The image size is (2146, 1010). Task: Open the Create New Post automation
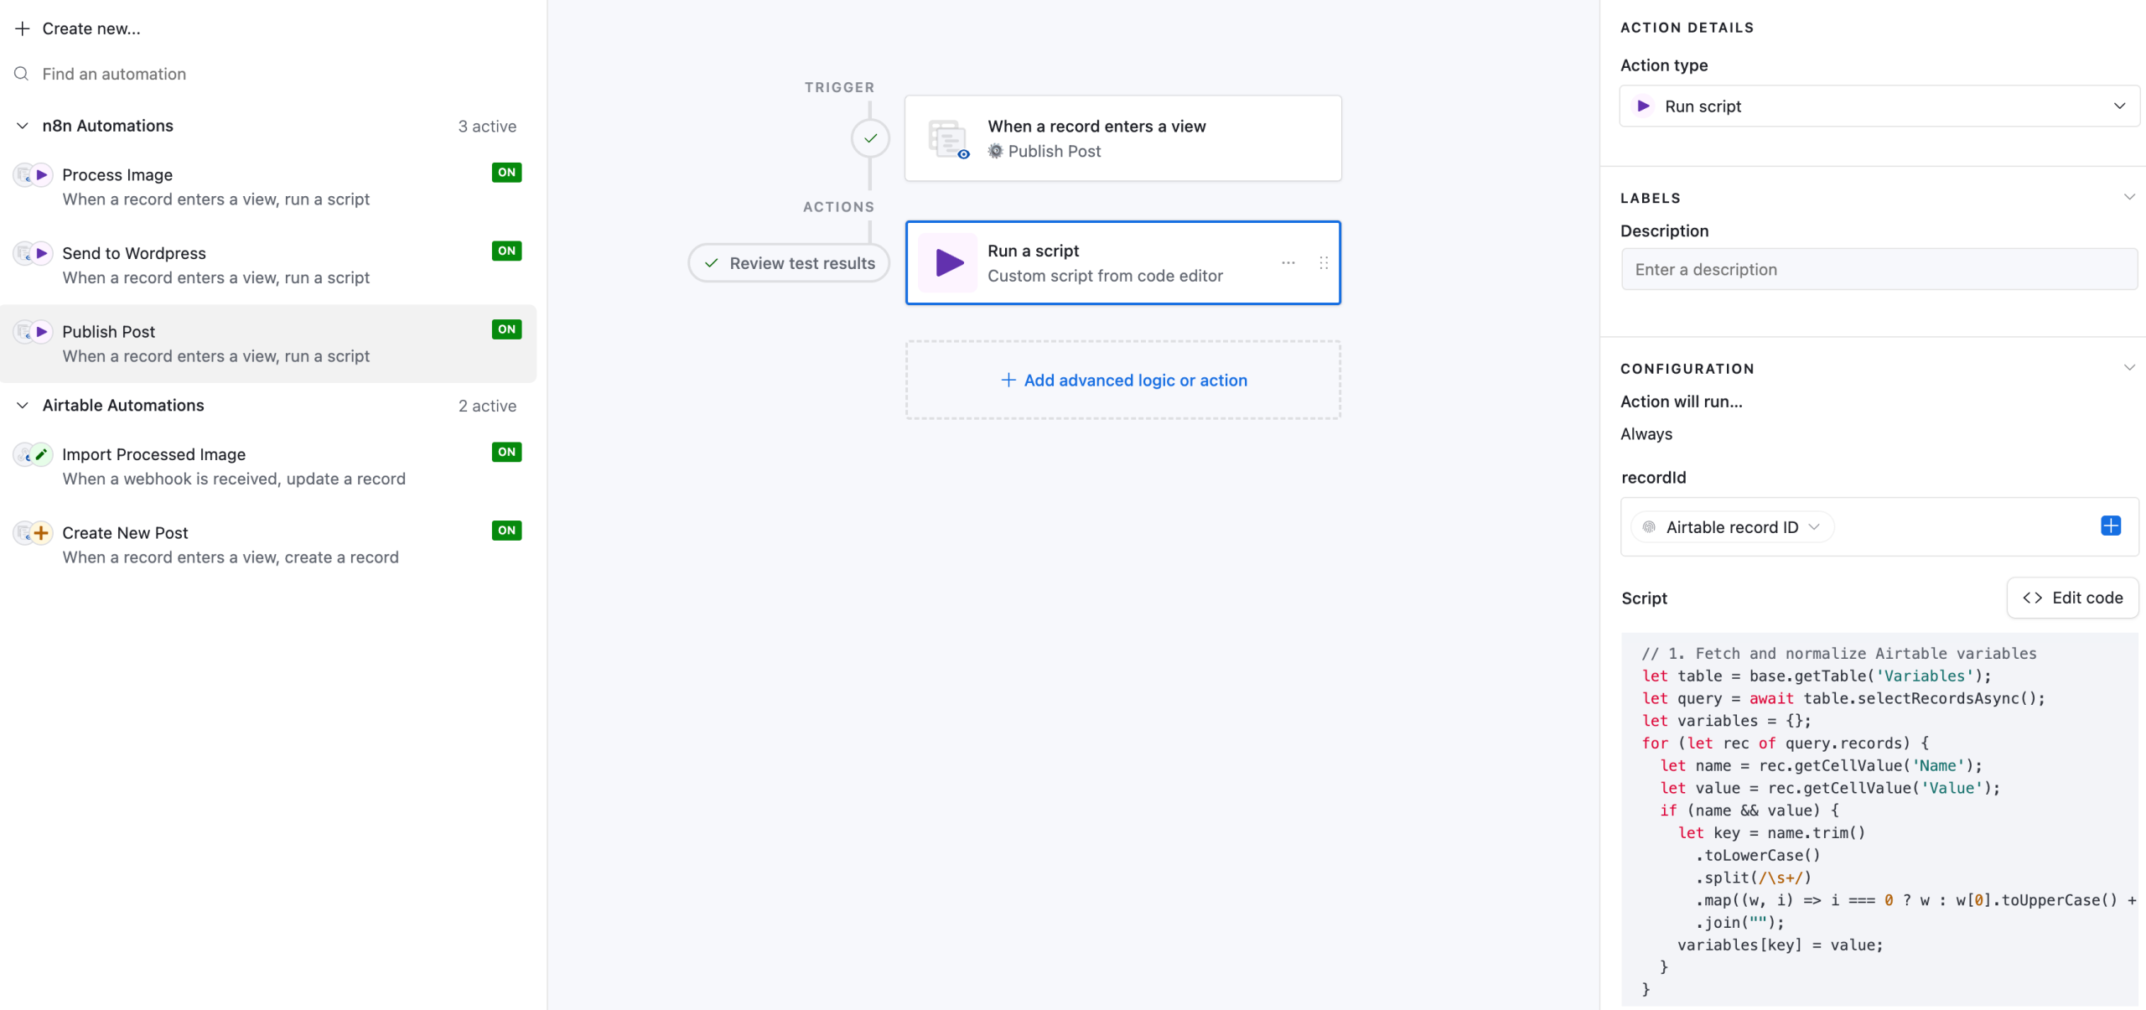tap(126, 533)
